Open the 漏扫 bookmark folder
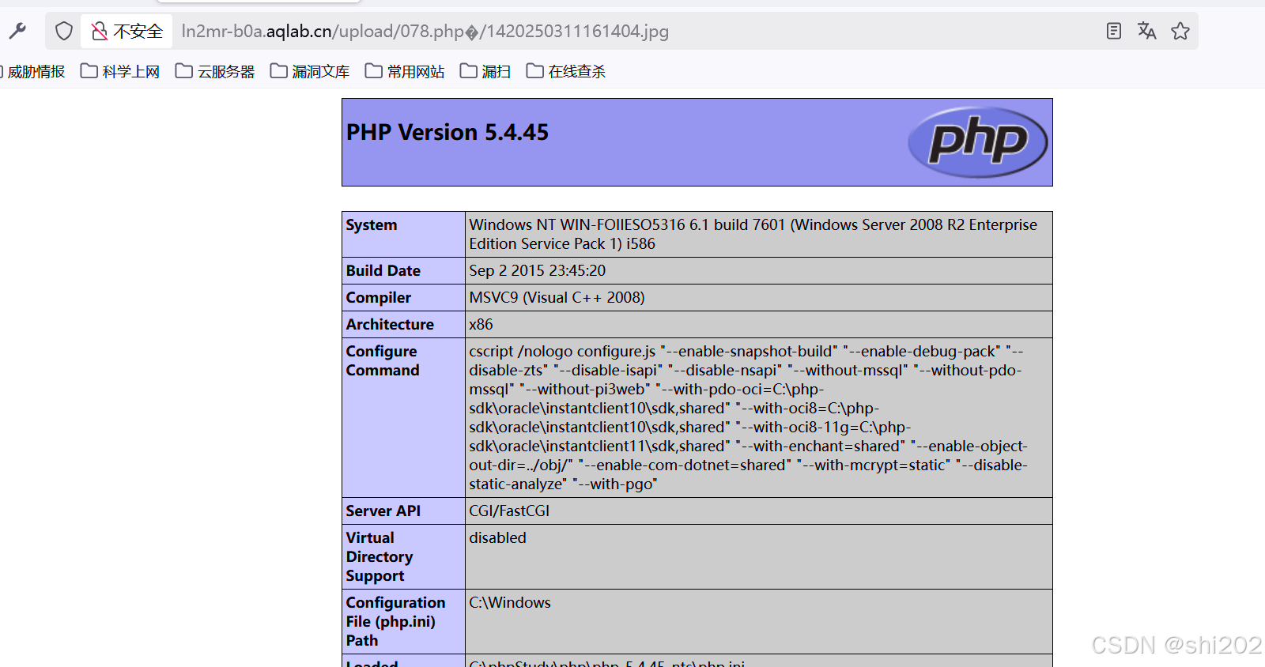Viewport: 1265px width, 667px height. point(485,71)
